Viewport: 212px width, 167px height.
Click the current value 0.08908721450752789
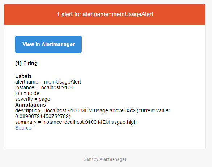click(43, 116)
